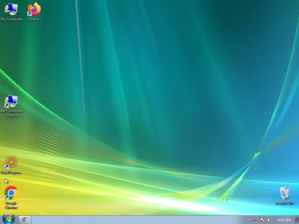Open the Windows Start menu orb
This screenshot has width=299, height=224.
coord(8,219)
